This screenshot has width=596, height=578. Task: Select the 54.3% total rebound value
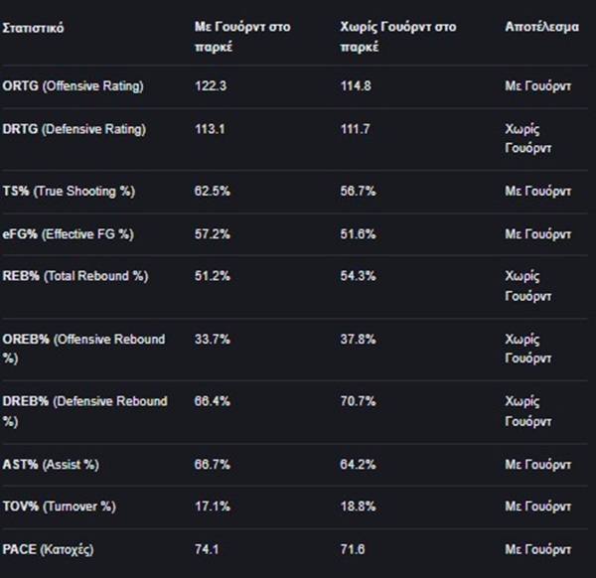pyautogui.click(x=357, y=276)
